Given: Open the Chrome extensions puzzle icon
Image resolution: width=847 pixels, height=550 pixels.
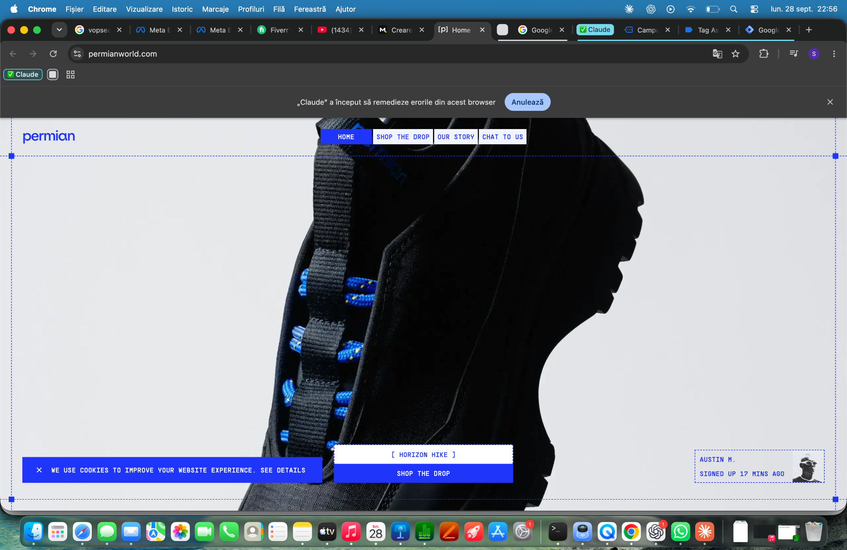Looking at the screenshot, I should [x=763, y=54].
